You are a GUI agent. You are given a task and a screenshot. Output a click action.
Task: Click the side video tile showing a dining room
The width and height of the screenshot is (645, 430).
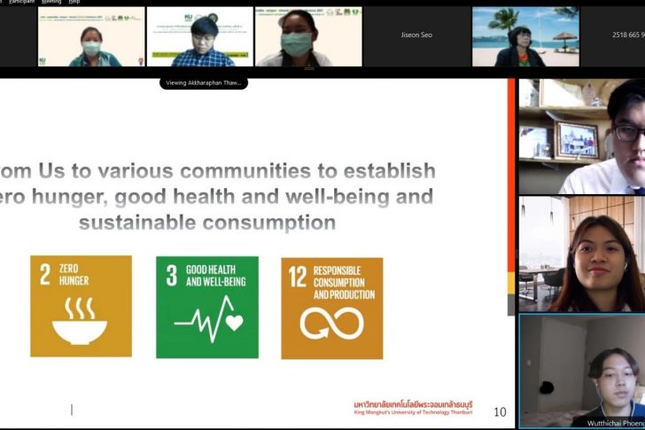click(582, 254)
